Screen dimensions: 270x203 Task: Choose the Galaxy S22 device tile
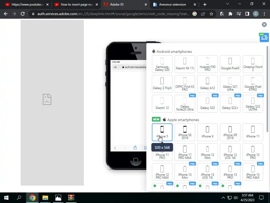point(208,104)
